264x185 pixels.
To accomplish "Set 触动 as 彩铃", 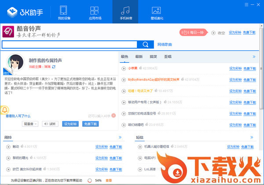I will coord(102,147).
